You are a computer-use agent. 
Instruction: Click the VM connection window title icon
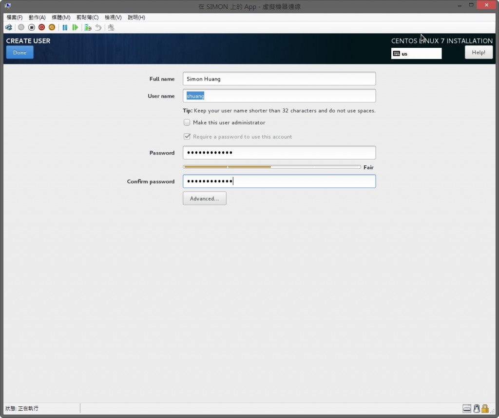[8, 6]
